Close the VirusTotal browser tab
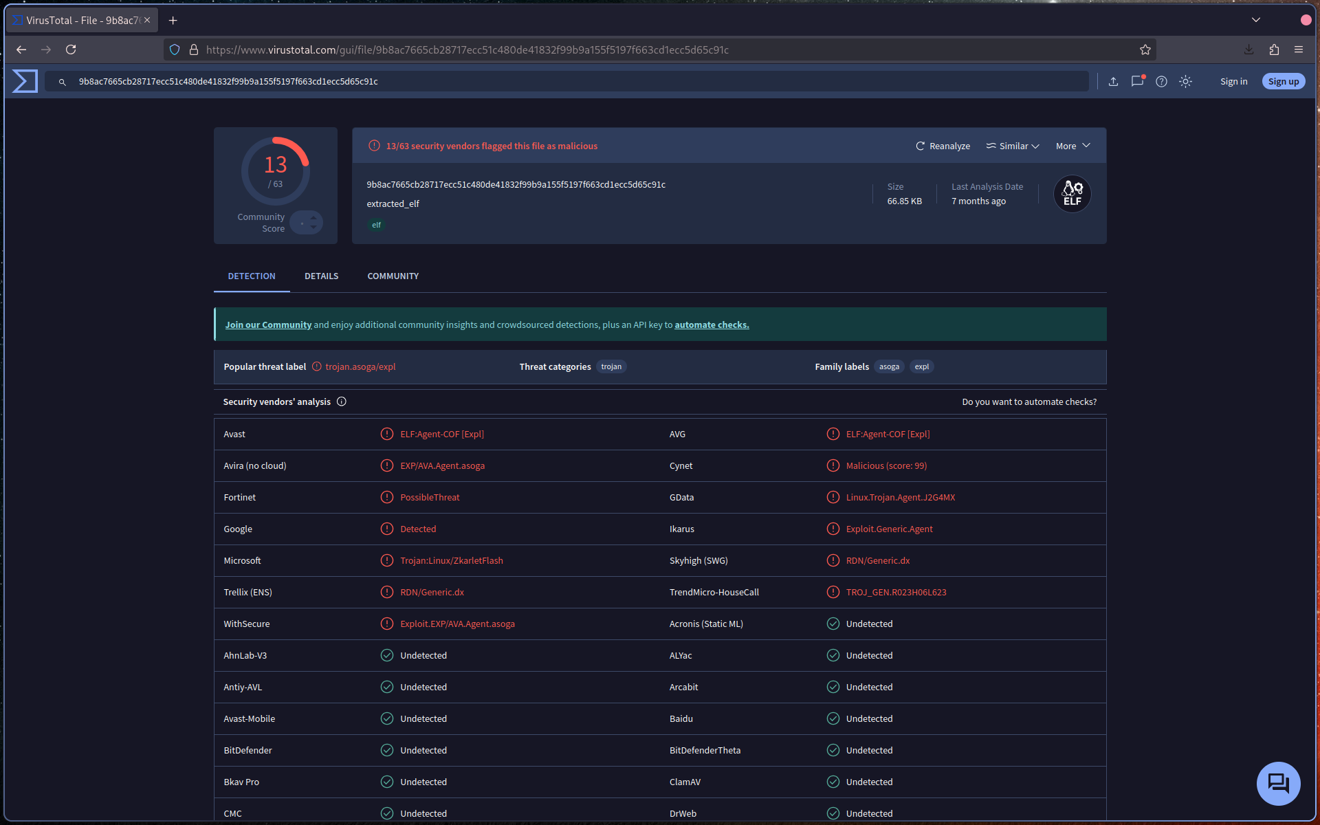 147,21
